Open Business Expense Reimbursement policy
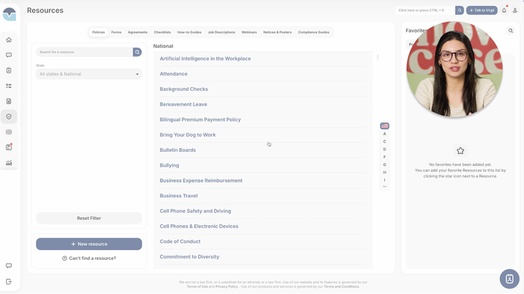Viewport: 524px width, 294px height. [x=201, y=180]
